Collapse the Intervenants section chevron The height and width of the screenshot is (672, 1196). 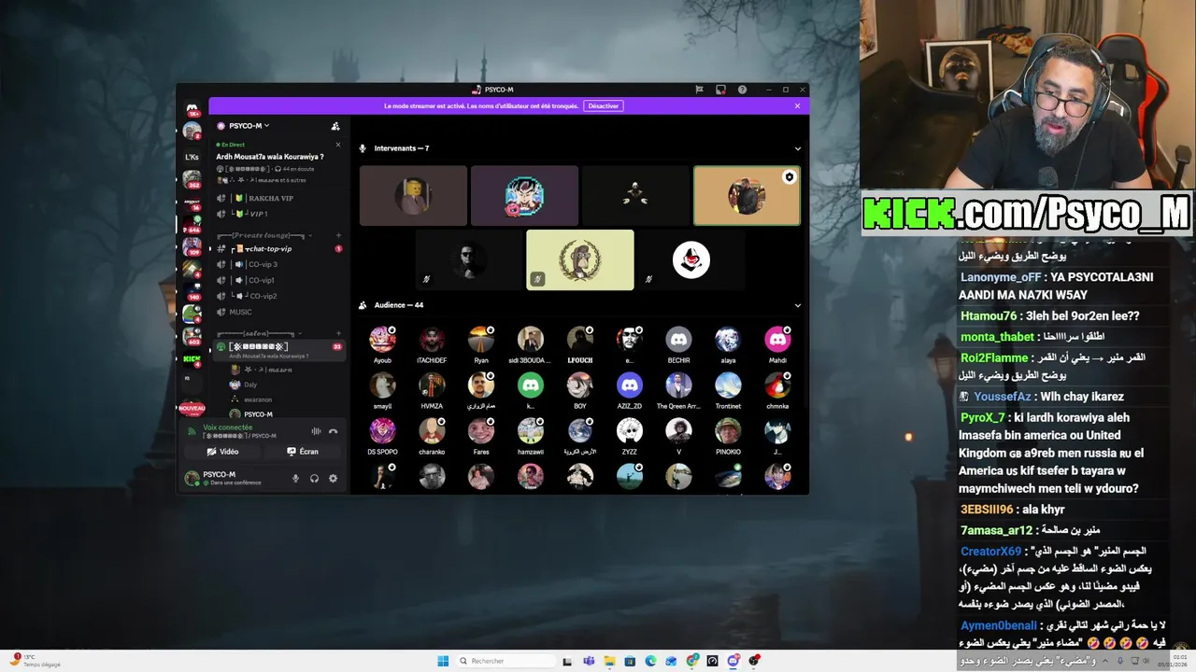coord(797,148)
